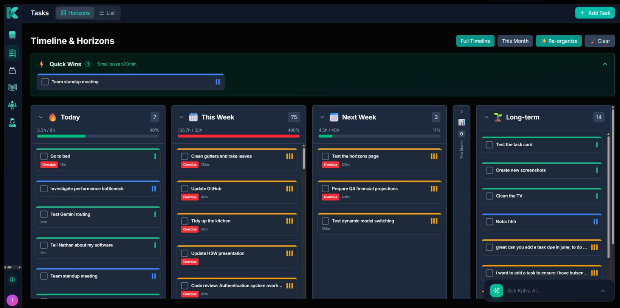Collapse the Long-term column
The width and height of the screenshot is (620, 308).
point(486,117)
